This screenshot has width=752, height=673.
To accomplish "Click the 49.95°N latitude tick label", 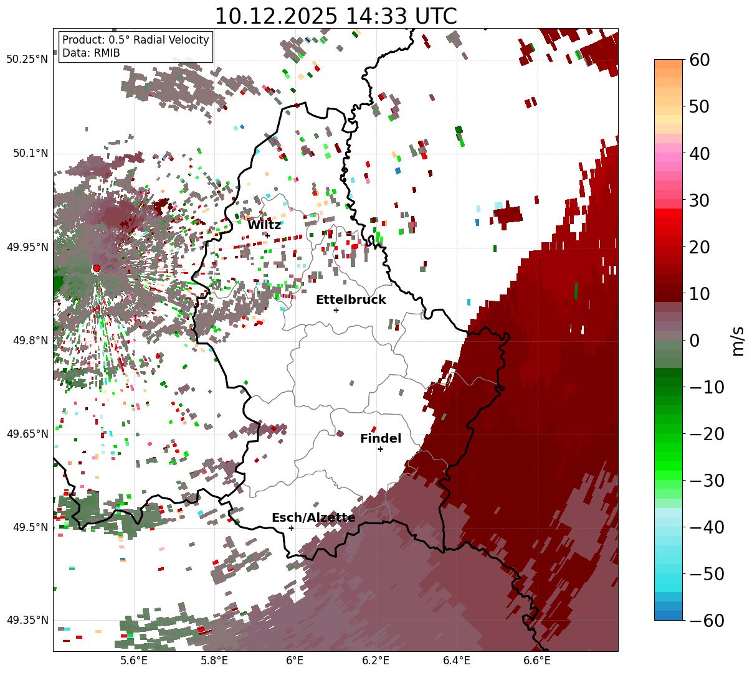I will pos(27,247).
